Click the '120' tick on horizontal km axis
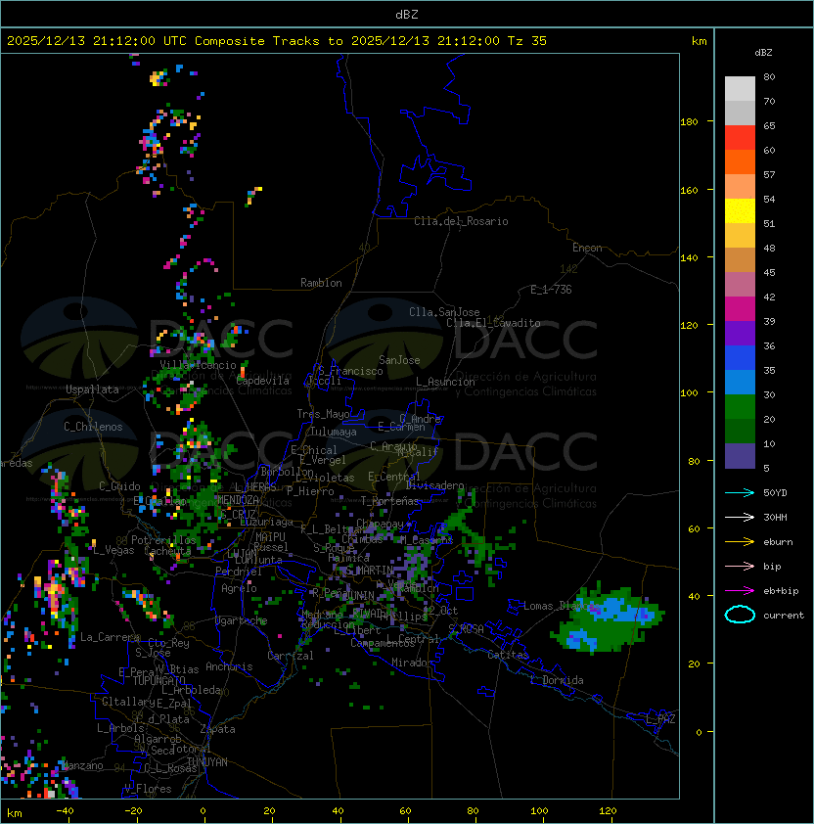This screenshot has height=824, width=814. point(608,811)
